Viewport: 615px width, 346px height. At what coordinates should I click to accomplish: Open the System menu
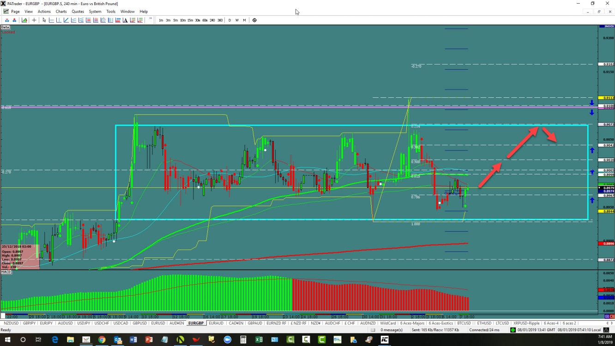95,12
